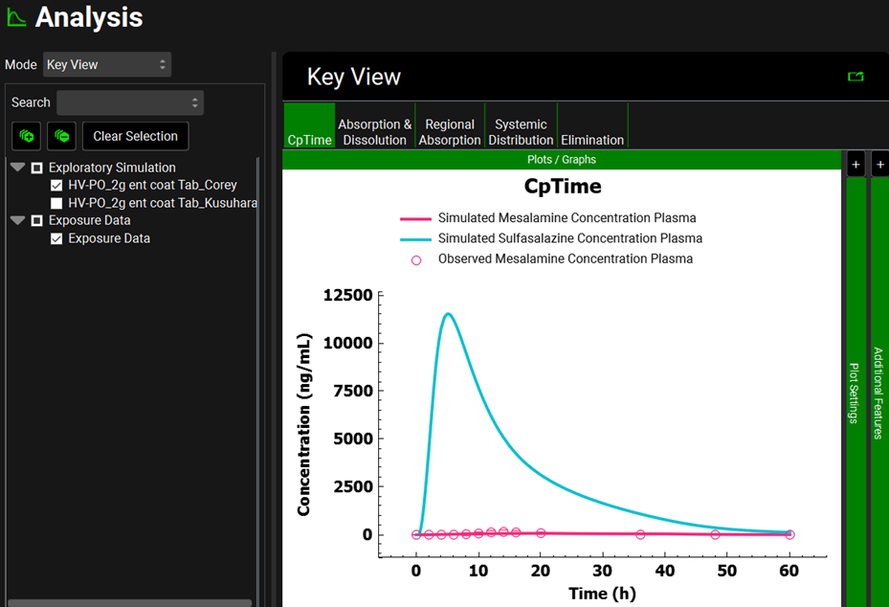Collapse the Exposure Data tree group

pyautogui.click(x=17, y=220)
